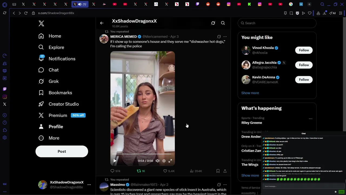
Task: Click Grok icon on Massimo post
Action: tap(219, 185)
